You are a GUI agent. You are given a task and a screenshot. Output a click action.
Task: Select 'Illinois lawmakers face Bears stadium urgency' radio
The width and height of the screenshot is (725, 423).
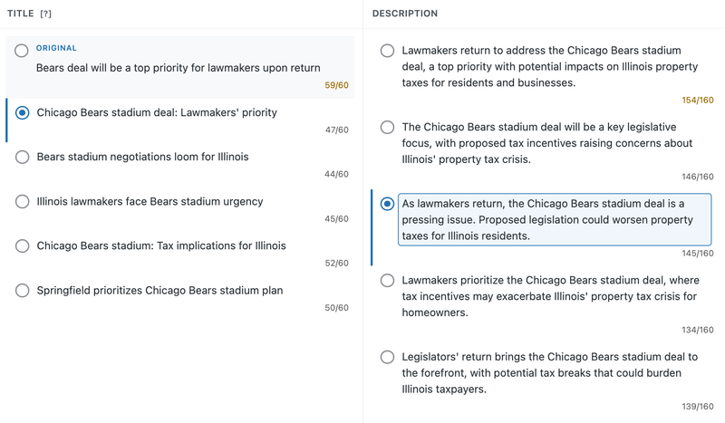point(22,202)
